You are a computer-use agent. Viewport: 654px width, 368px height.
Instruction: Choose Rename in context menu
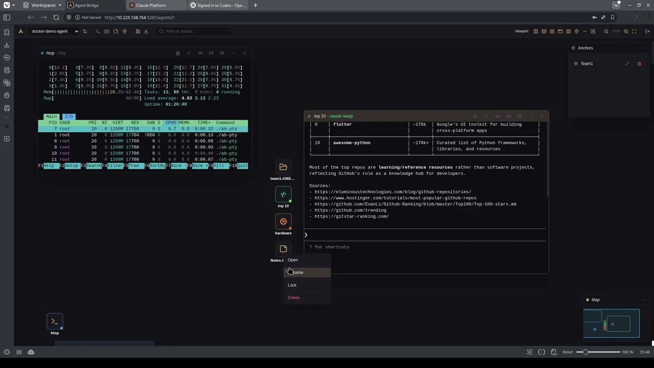coord(307,272)
